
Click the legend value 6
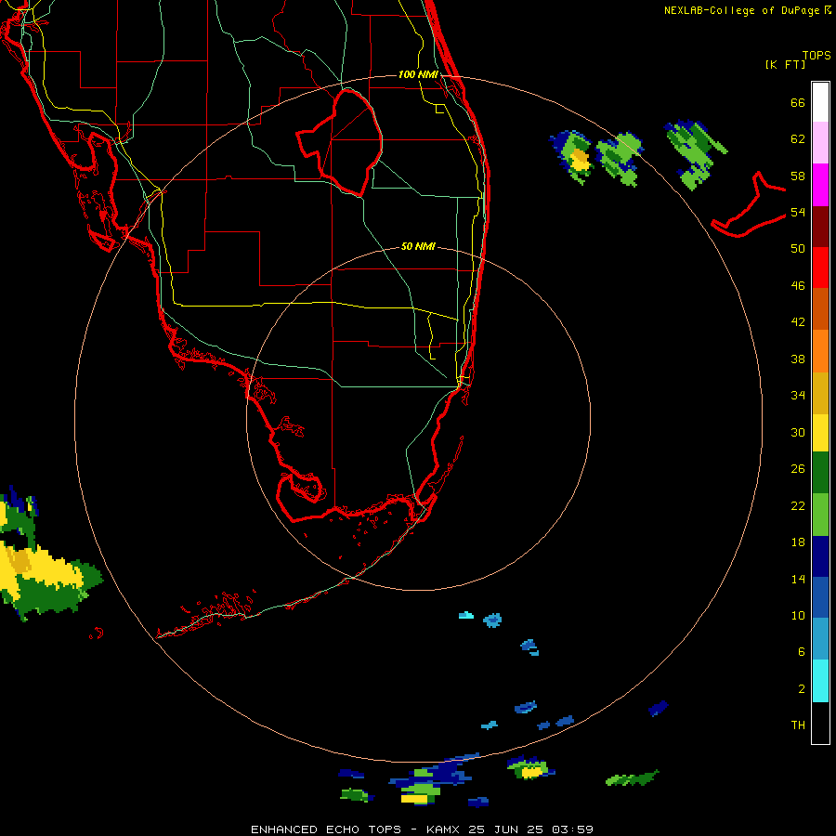pos(802,652)
